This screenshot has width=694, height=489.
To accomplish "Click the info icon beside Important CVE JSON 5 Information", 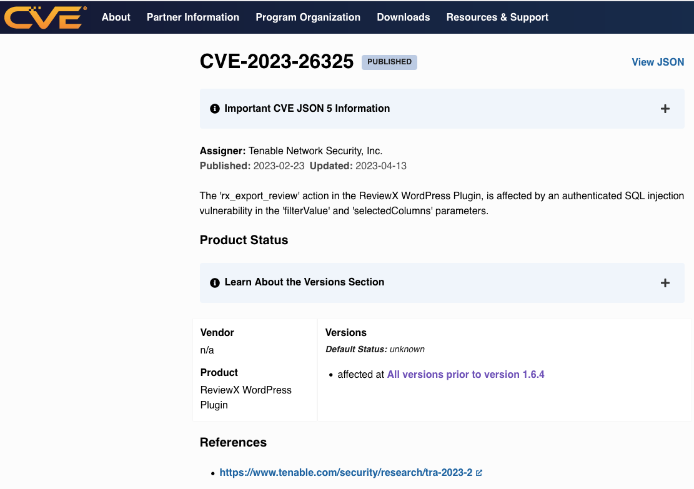I will pos(215,109).
